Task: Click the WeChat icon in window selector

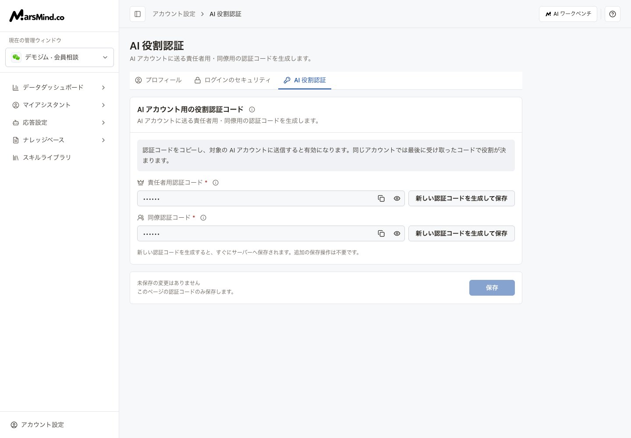Action: coord(16,57)
